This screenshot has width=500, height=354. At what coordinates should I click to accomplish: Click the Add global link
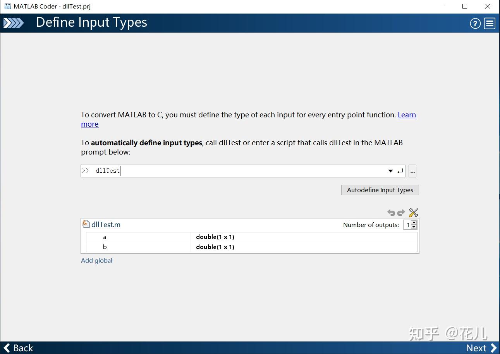[96, 261]
